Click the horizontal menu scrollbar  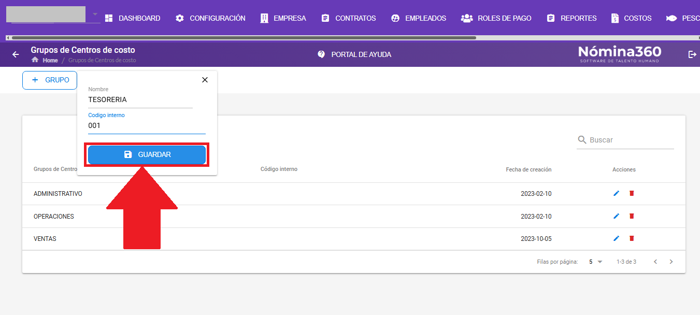[244, 38]
